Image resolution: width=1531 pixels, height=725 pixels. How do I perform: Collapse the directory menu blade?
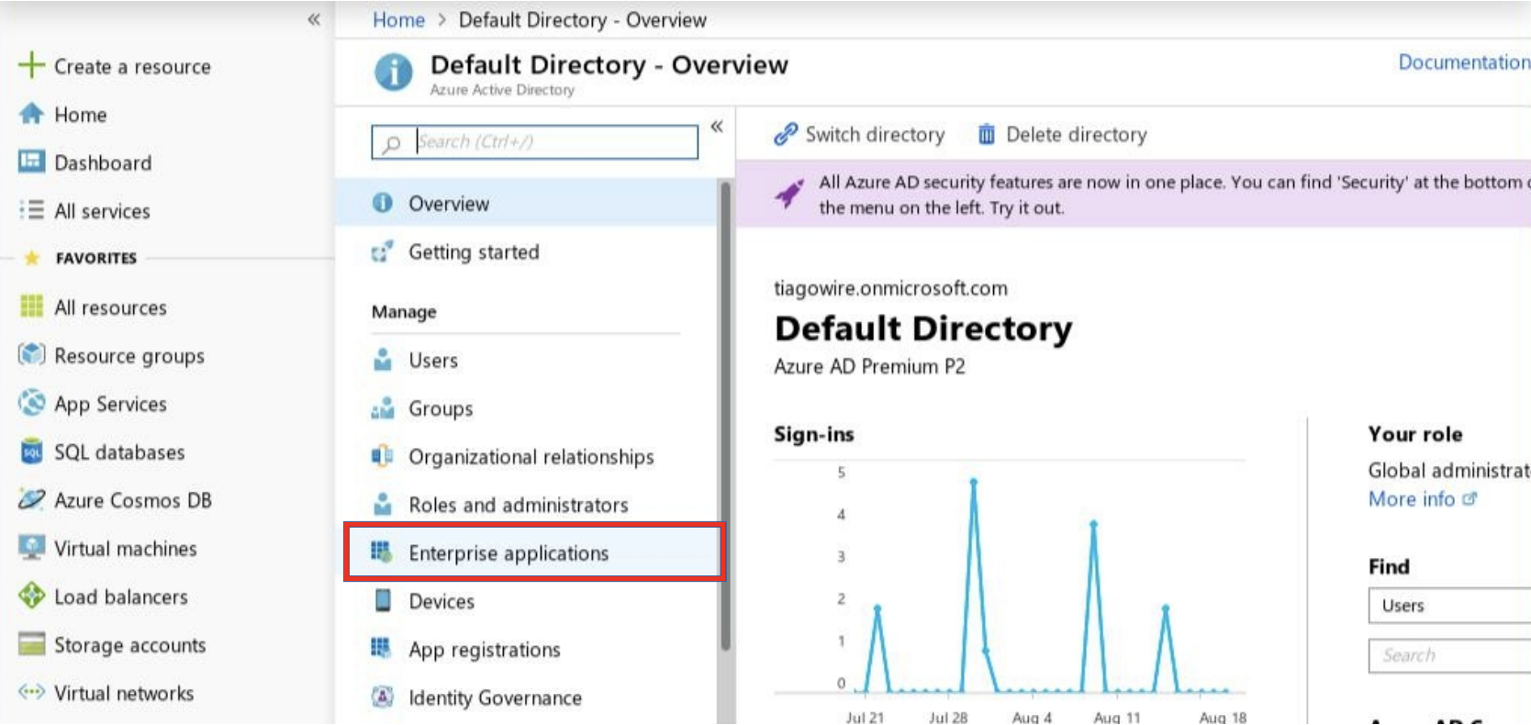(x=717, y=127)
